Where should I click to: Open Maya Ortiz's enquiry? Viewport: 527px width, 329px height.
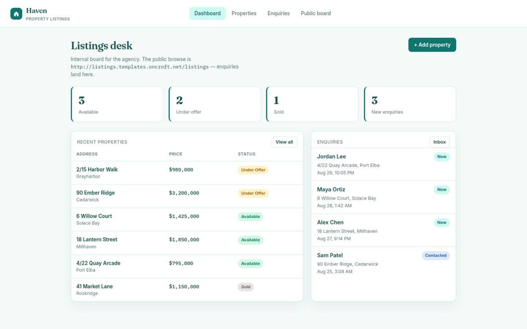click(x=383, y=197)
